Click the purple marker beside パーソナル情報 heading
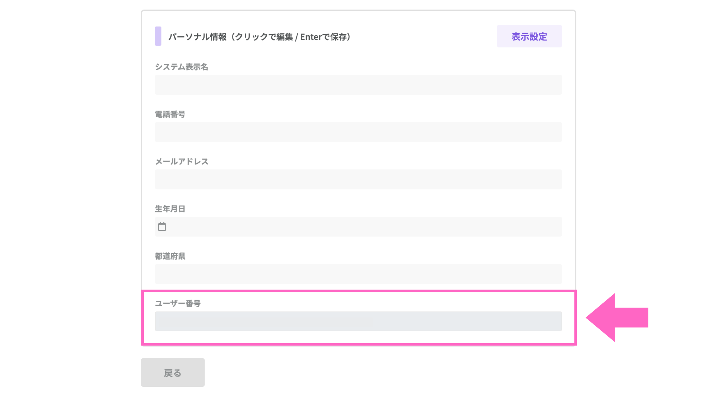The height and width of the screenshot is (401, 713). [x=158, y=36]
